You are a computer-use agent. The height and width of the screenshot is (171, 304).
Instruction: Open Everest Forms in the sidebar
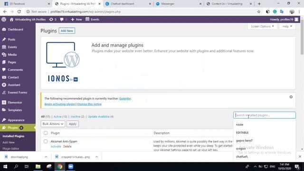[18, 93]
